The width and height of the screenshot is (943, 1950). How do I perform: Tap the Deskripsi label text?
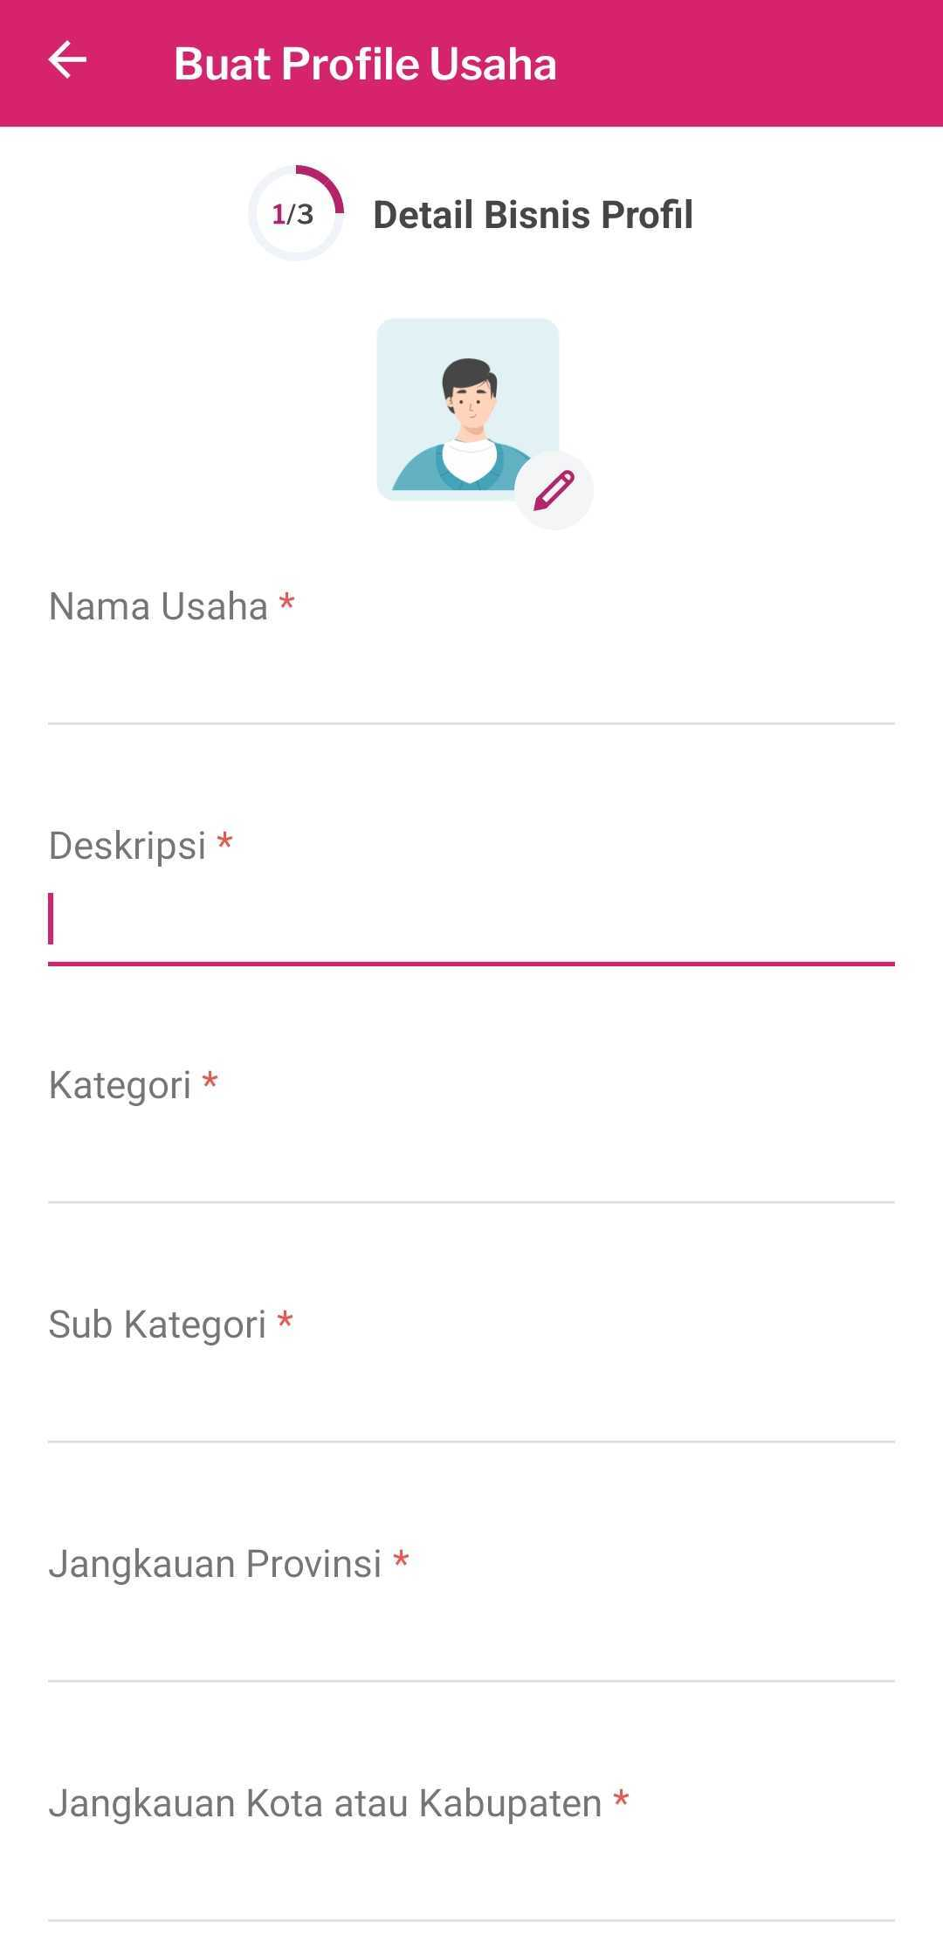127,846
